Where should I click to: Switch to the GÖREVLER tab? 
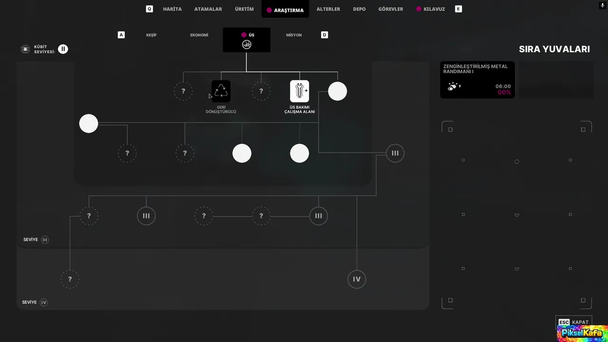391,9
